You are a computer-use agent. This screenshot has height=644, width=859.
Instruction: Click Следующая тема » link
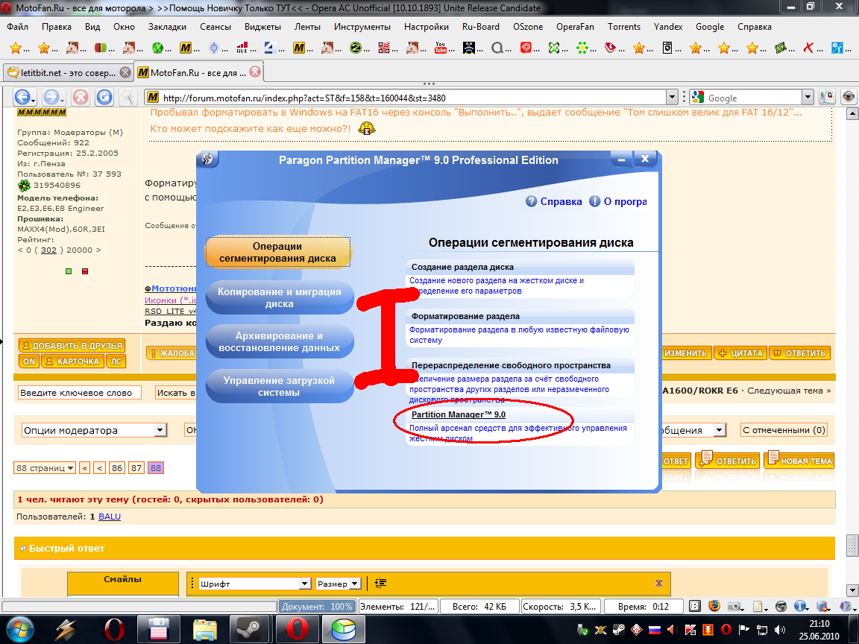(789, 391)
